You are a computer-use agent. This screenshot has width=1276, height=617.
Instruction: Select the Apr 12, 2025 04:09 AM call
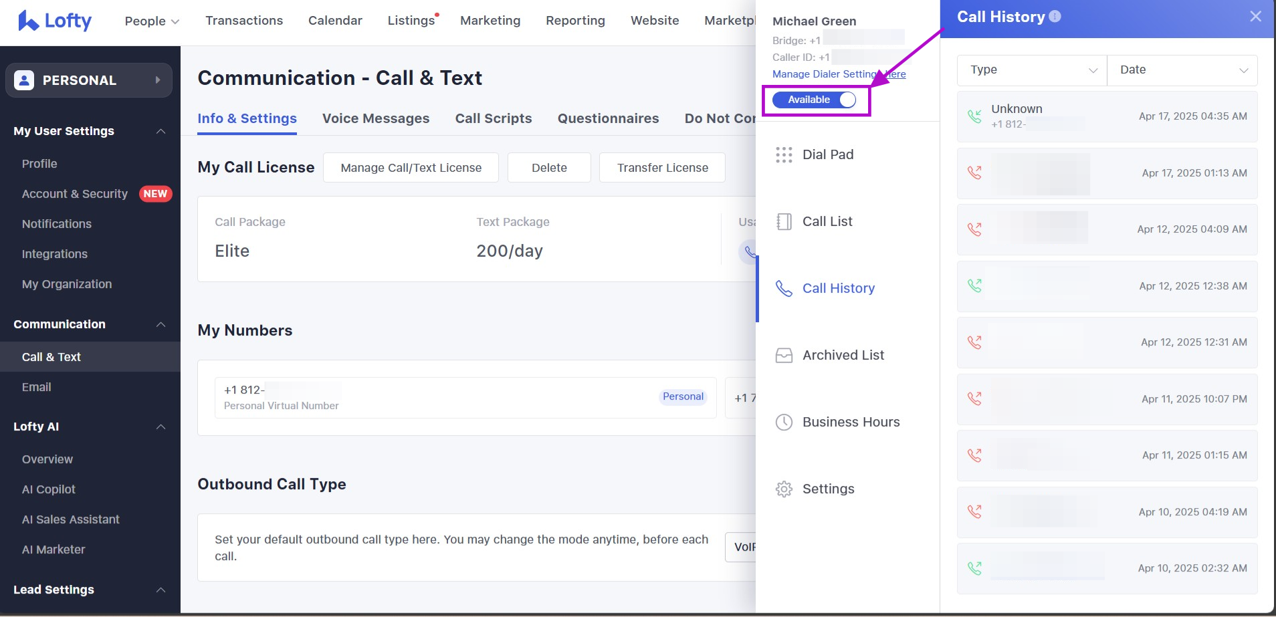pyautogui.click(x=1107, y=229)
